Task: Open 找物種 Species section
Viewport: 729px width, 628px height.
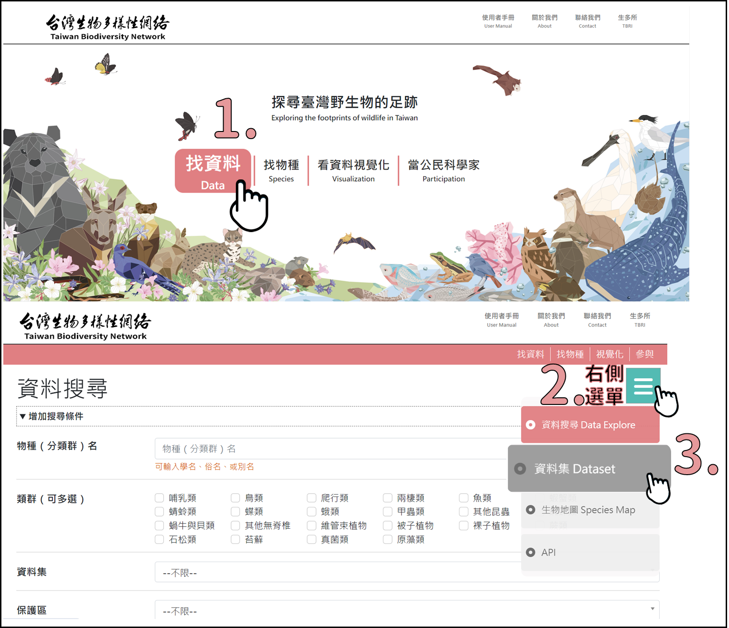Action: pos(281,171)
